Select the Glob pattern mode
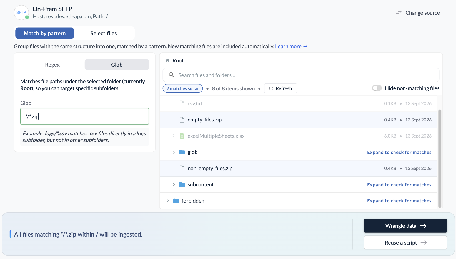 click(117, 65)
